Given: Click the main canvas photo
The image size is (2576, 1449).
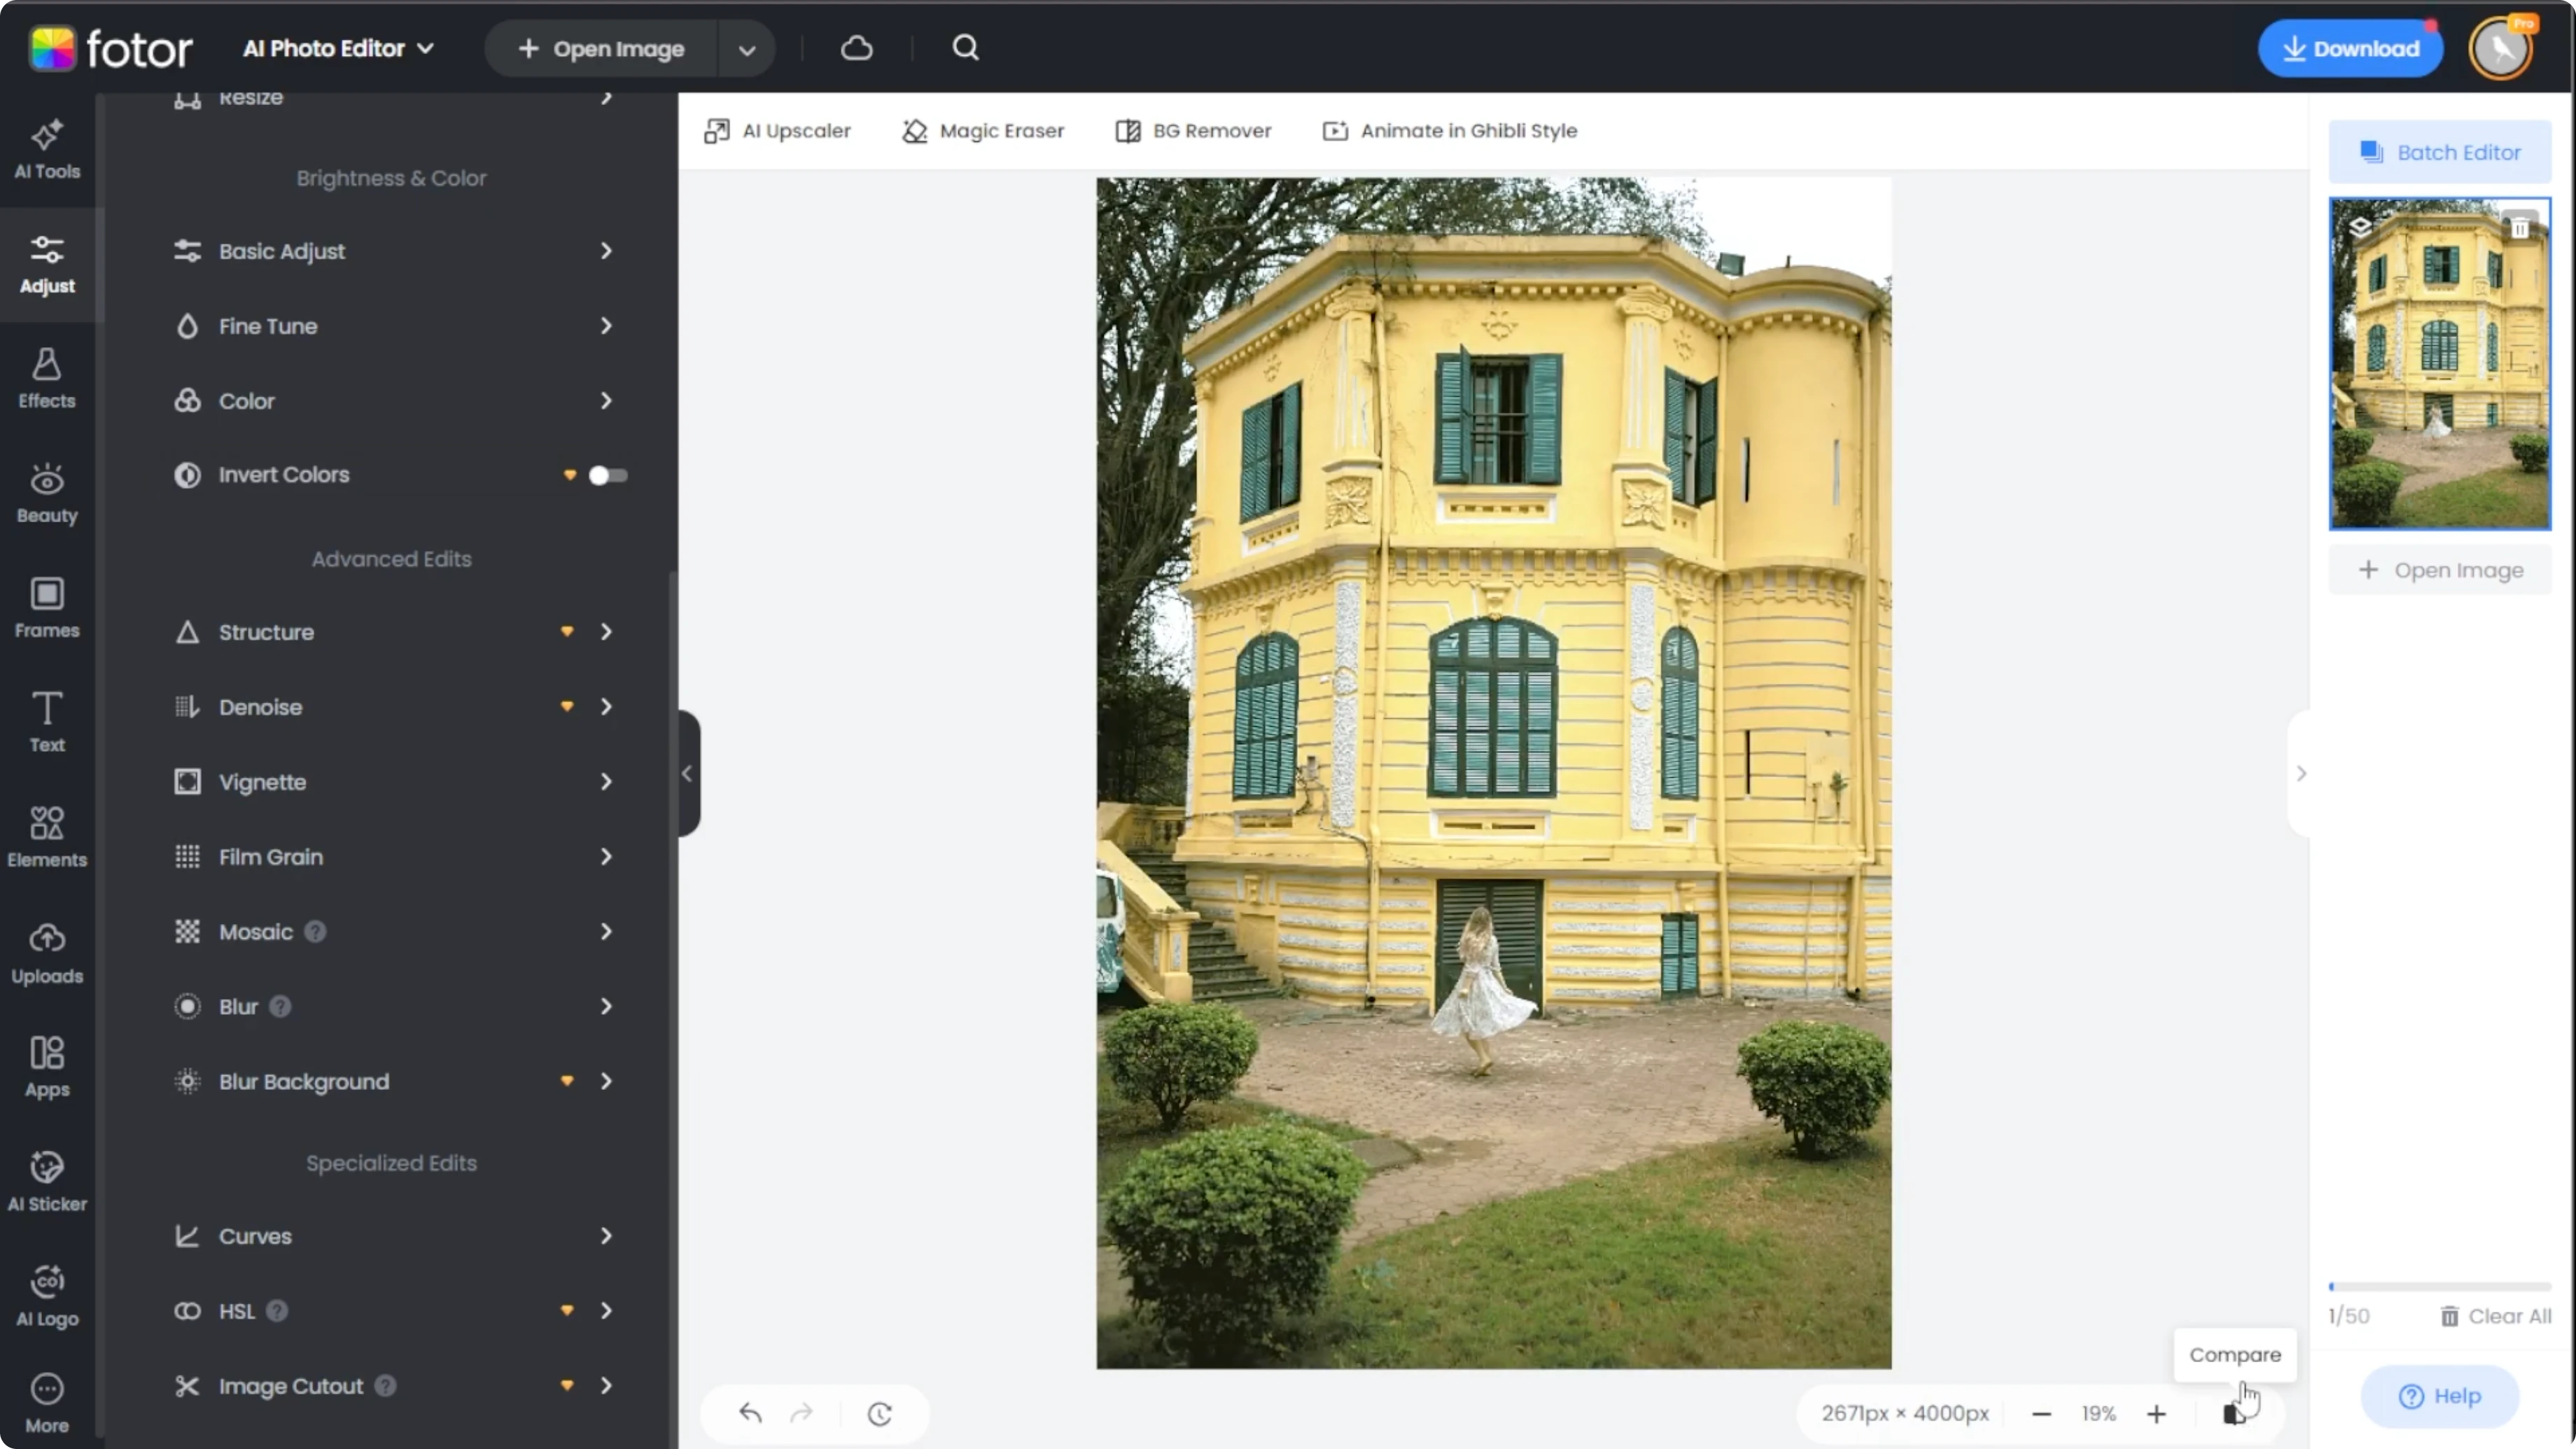Looking at the screenshot, I should click(1494, 773).
